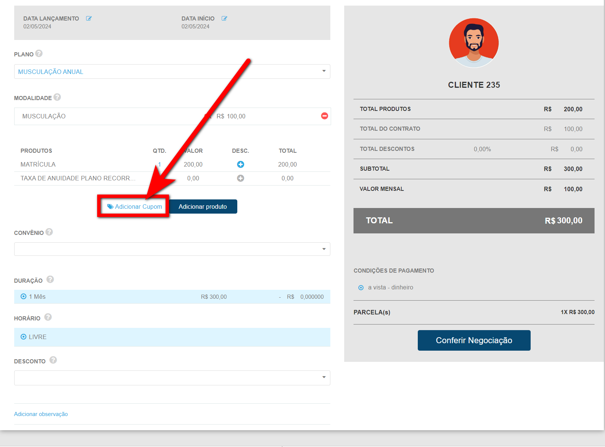Open help icon next to Desconto
The image size is (605, 447).
[53, 360]
